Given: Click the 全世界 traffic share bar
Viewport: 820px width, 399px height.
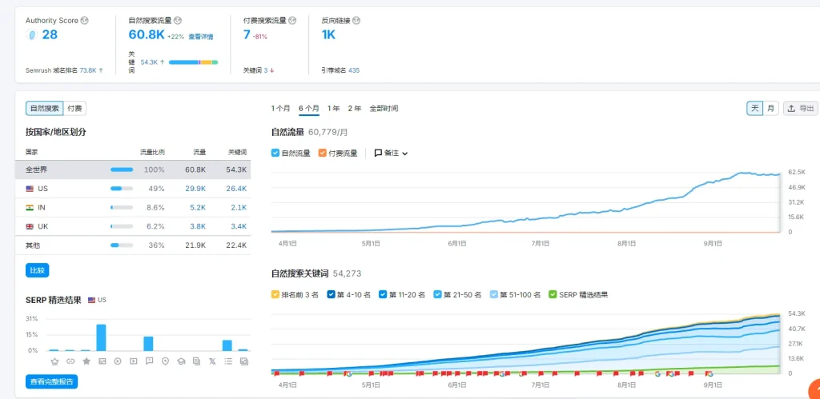Looking at the screenshot, I should (x=122, y=170).
